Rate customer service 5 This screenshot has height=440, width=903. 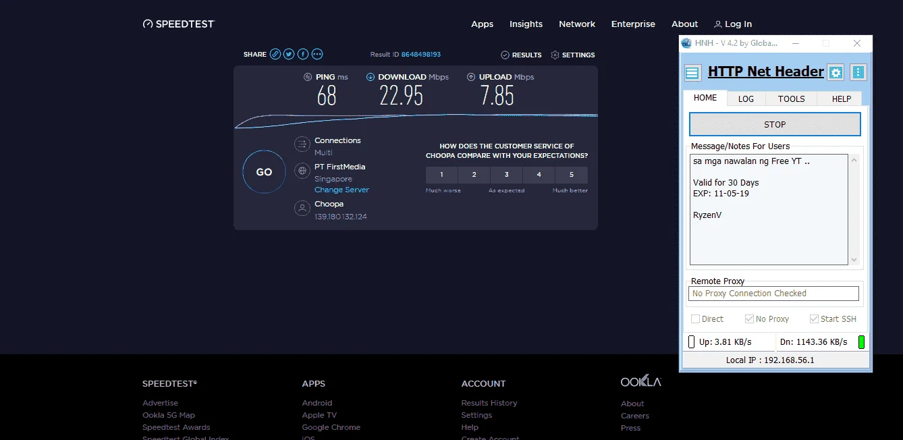[x=571, y=175]
